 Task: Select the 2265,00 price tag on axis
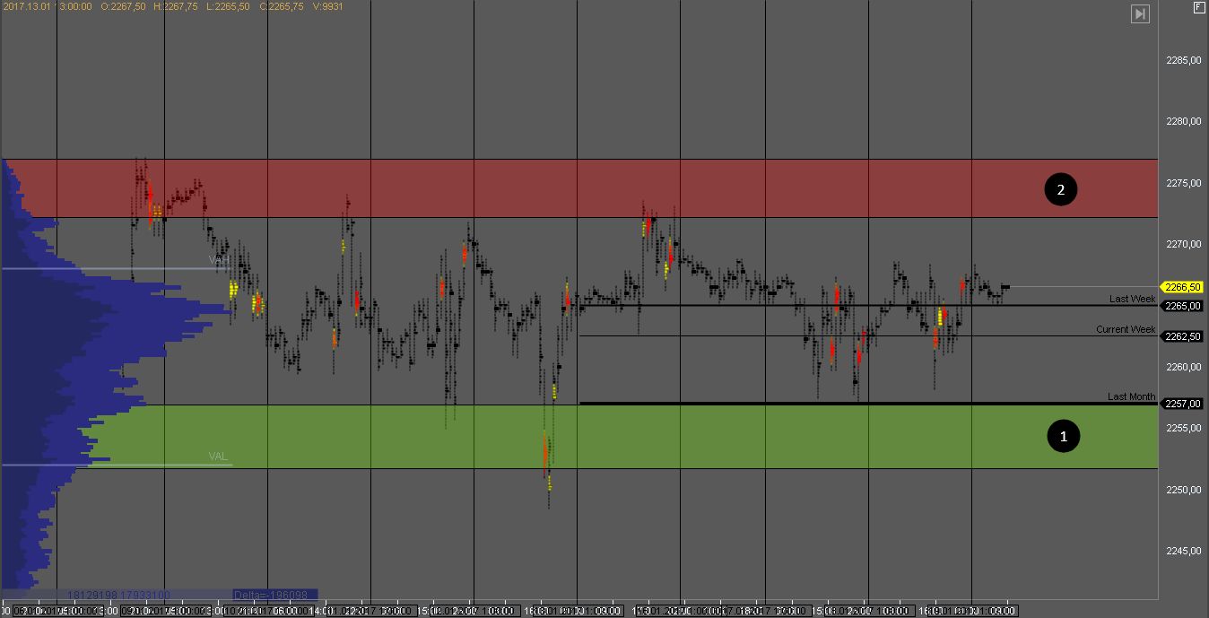coord(1182,306)
